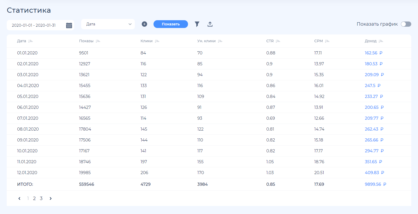Sort by the Доход column icon
This screenshot has height=214, width=418.
[x=381, y=41]
